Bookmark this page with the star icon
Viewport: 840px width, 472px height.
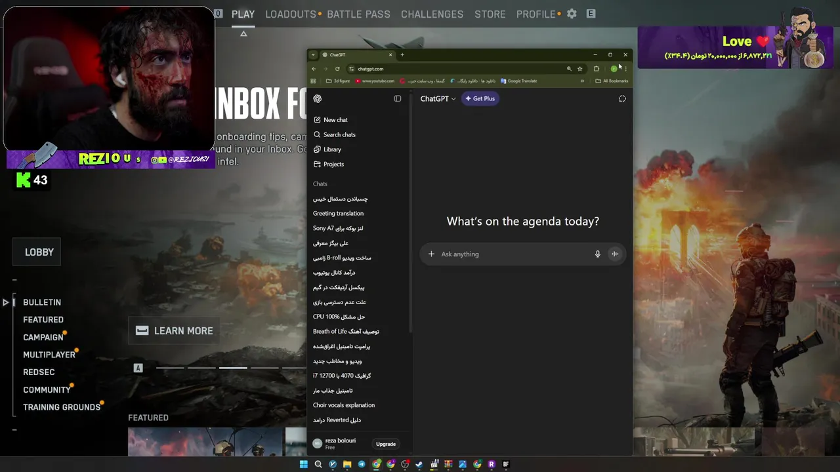click(580, 69)
